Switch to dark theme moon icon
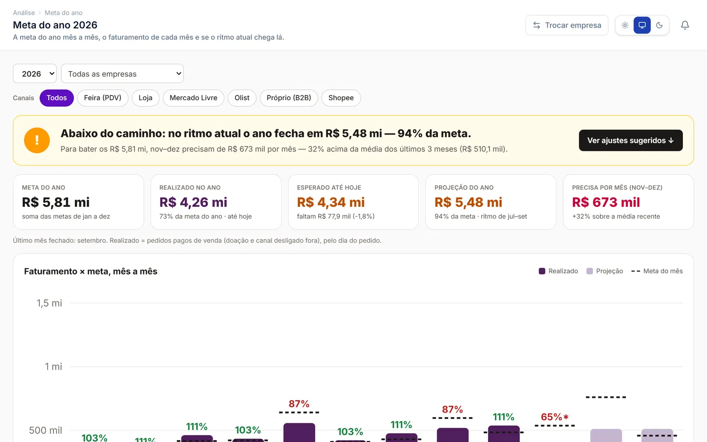The height and width of the screenshot is (442, 707). point(659,25)
